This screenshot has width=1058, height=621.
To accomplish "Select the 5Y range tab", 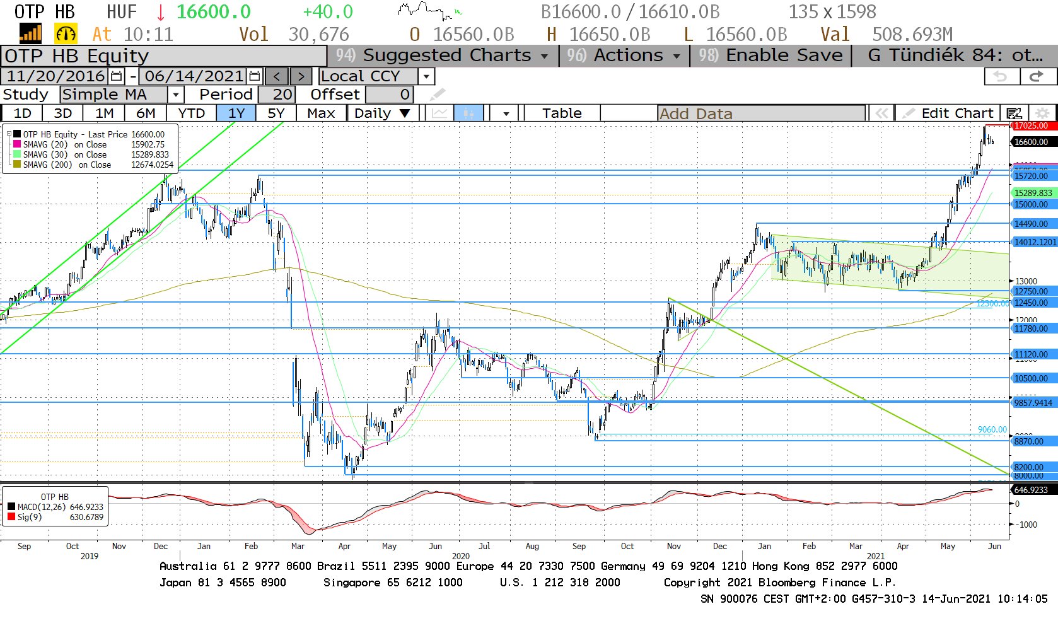I will tap(276, 113).
